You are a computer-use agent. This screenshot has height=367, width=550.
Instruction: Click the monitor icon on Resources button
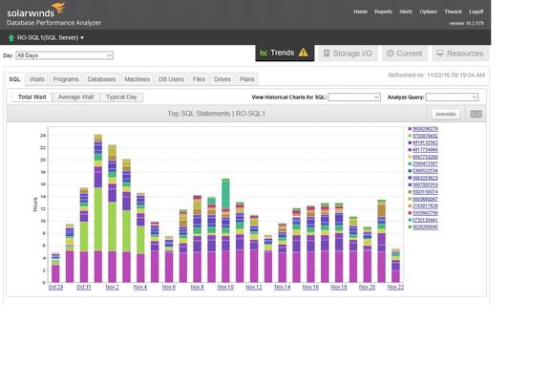point(440,54)
